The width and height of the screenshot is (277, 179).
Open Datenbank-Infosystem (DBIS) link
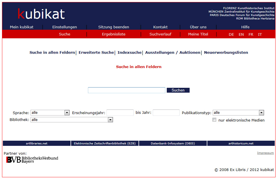click(x=173, y=143)
